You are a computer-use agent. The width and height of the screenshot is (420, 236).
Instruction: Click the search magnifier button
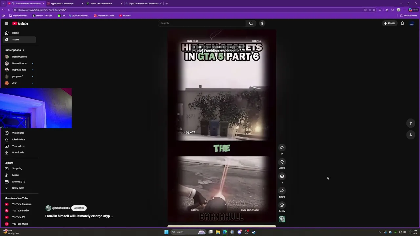251,23
